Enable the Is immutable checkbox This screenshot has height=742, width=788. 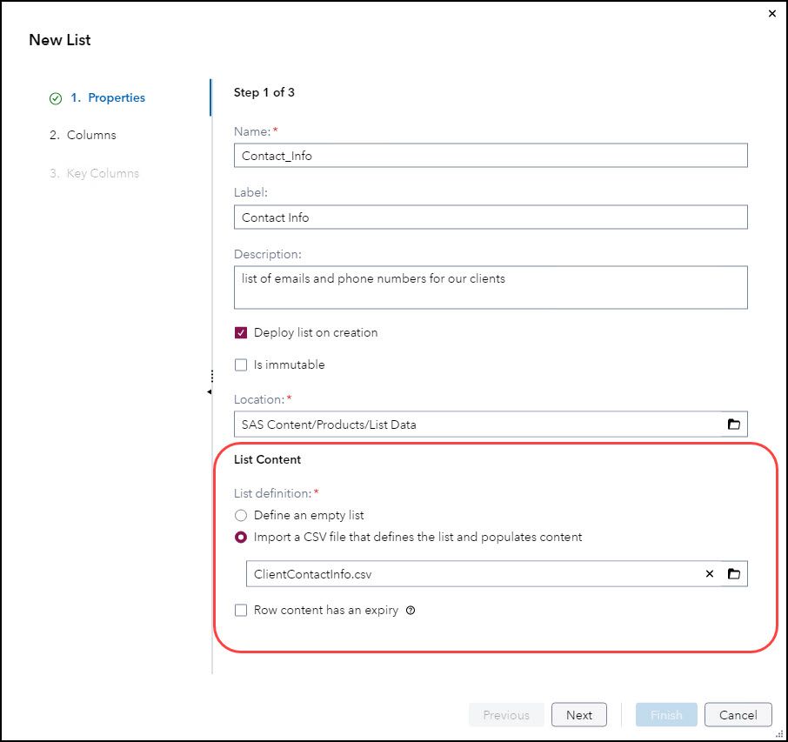pos(241,364)
